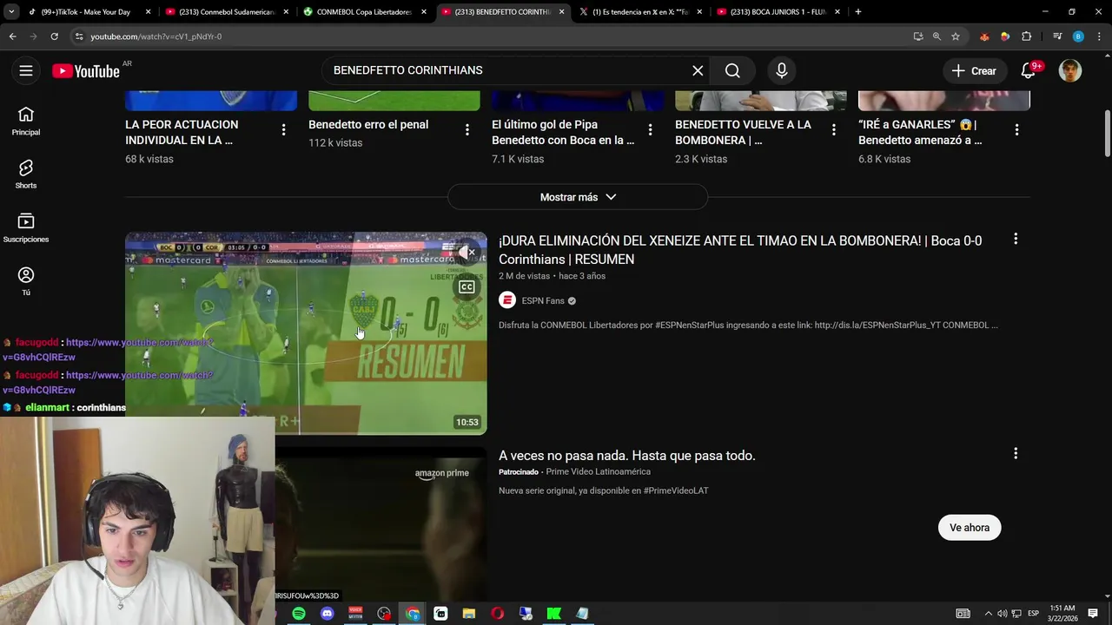Go to the YouTube home logo
Screen dimensions: 1112x625
[x=85, y=71]
